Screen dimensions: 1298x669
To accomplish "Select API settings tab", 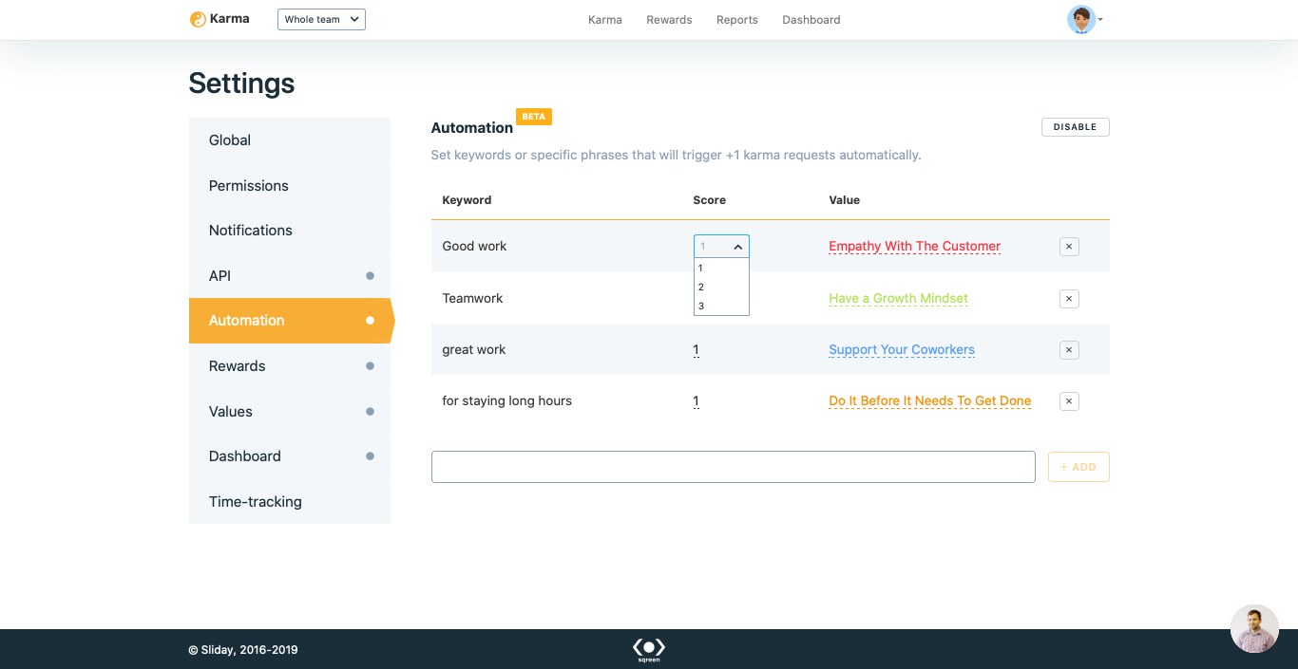I will (x=290, y=276).
